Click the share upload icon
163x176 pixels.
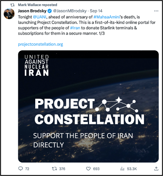tap(156, 168)
